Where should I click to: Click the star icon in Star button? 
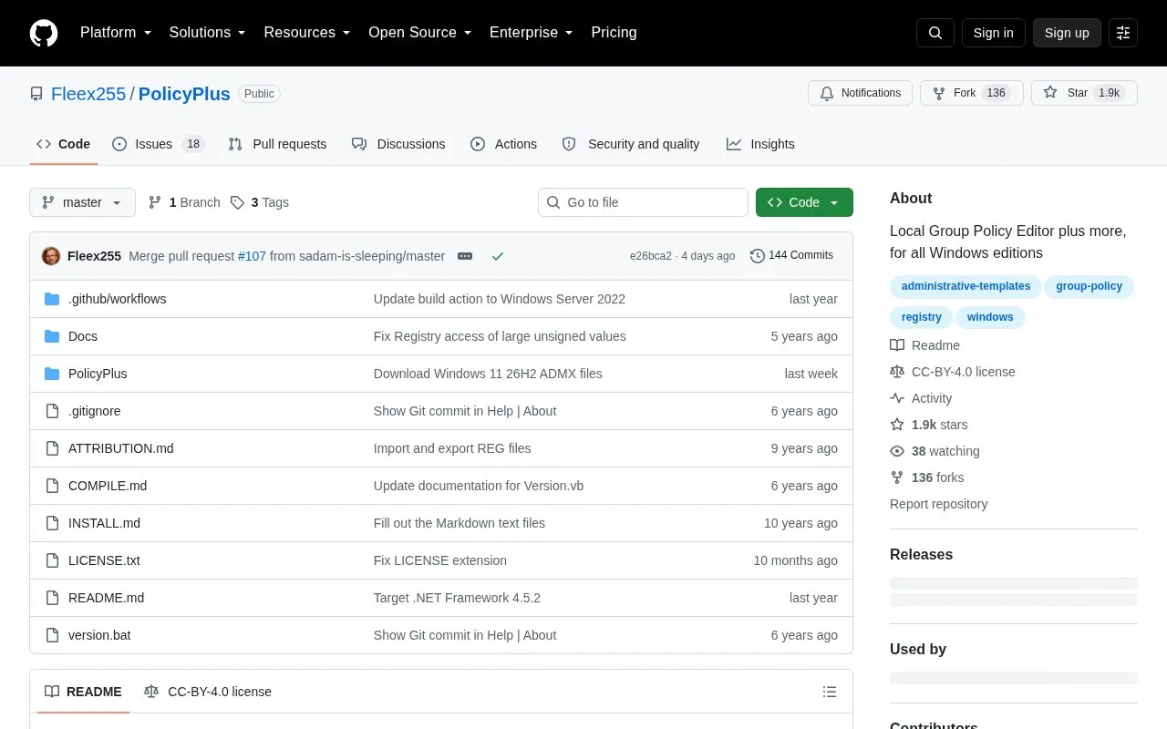(1050, 93)
